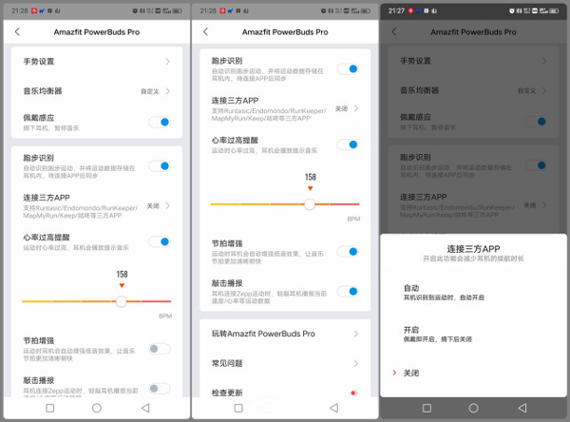Tap dimmed 连接三方APP chevron on right phone
The width and height of the screenshot is (570, 422).
(x=544, y=204)
